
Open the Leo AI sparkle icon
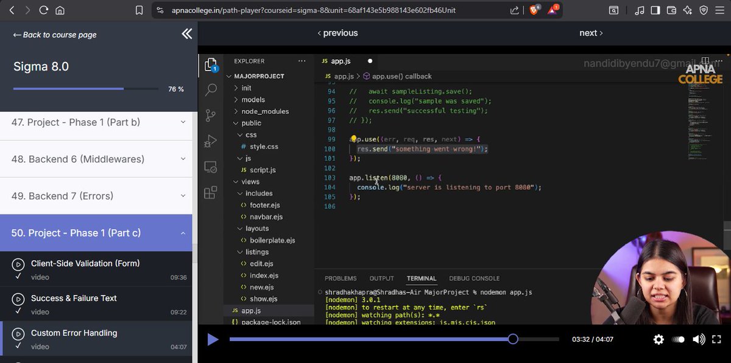tap(687, 10)
